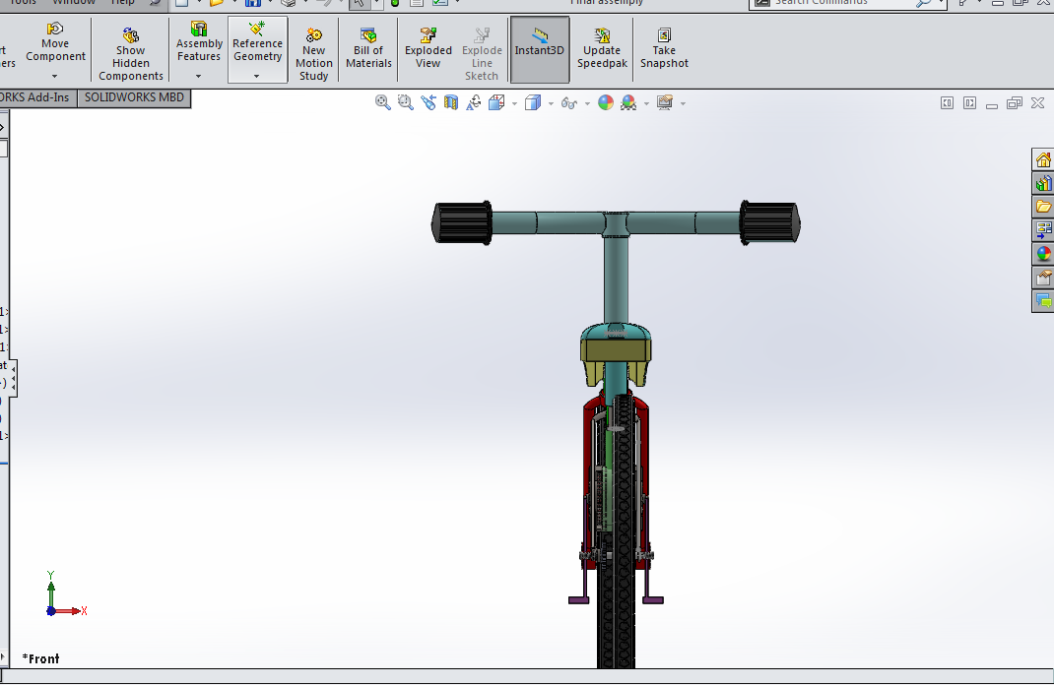The width and height of the screenshot is (1054, 685).
Task: Open the View Settings dropdown arrow
Action: 683,103
